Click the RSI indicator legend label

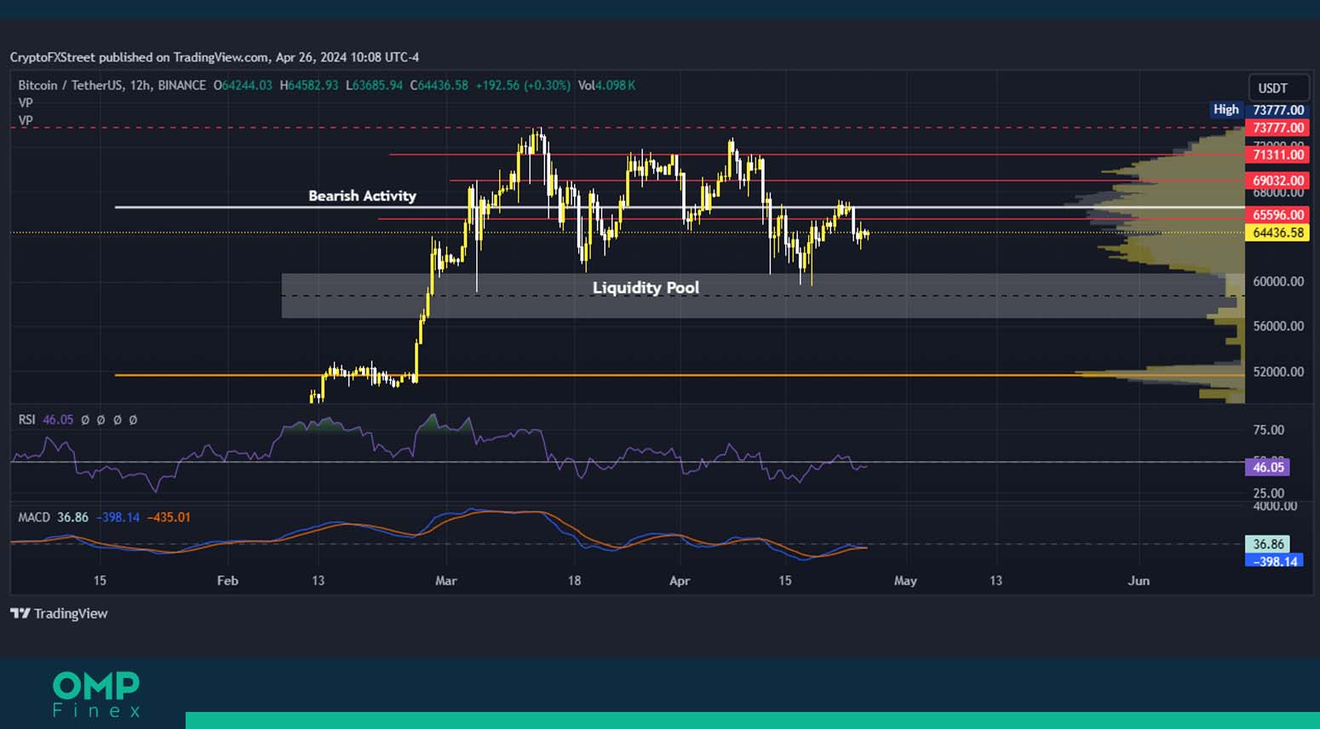click(27, 420)
